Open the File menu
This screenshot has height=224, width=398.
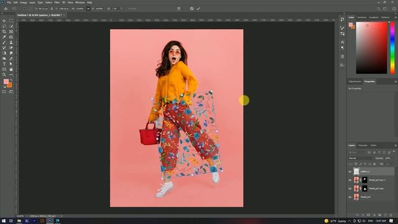(x=9, y=2)
